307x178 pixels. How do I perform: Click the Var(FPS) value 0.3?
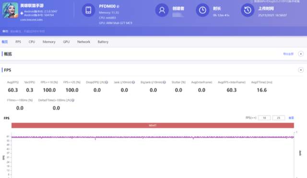pos(30,90)
